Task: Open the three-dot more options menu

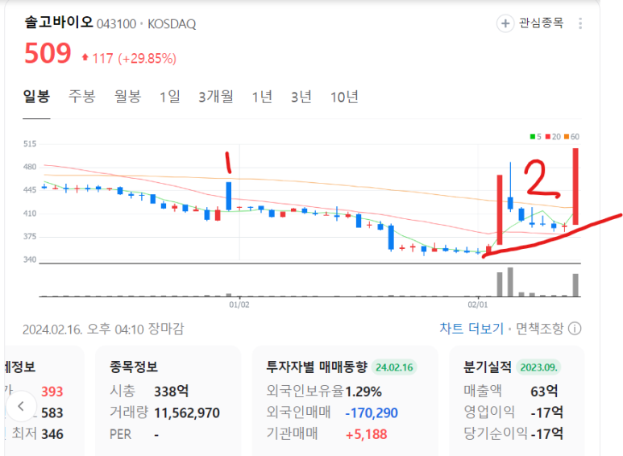Action: click(x=580, y=23)
